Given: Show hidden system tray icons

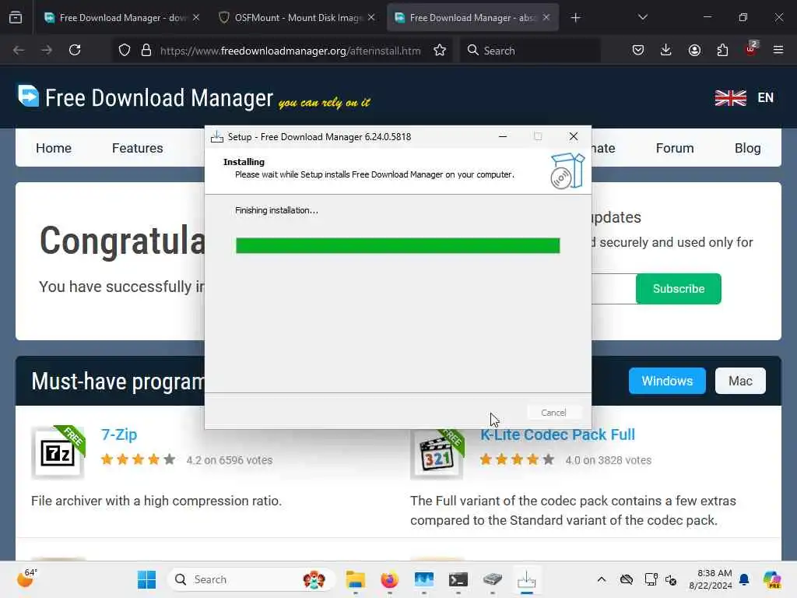Looking at the screenshot, I should [x=602, y=579].
